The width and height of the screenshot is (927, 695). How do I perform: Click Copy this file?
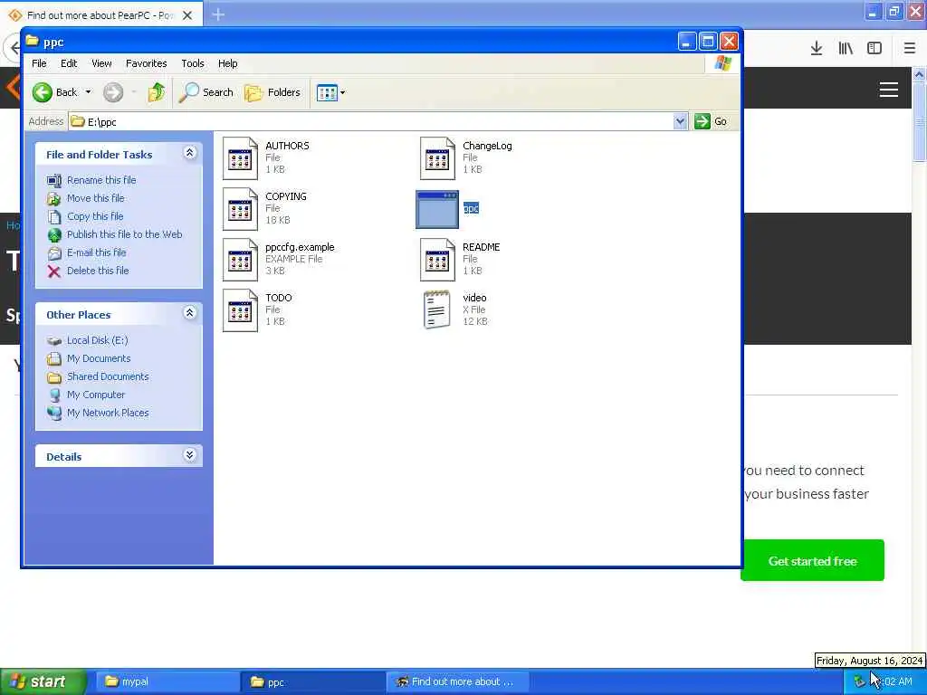coord(94,216)
